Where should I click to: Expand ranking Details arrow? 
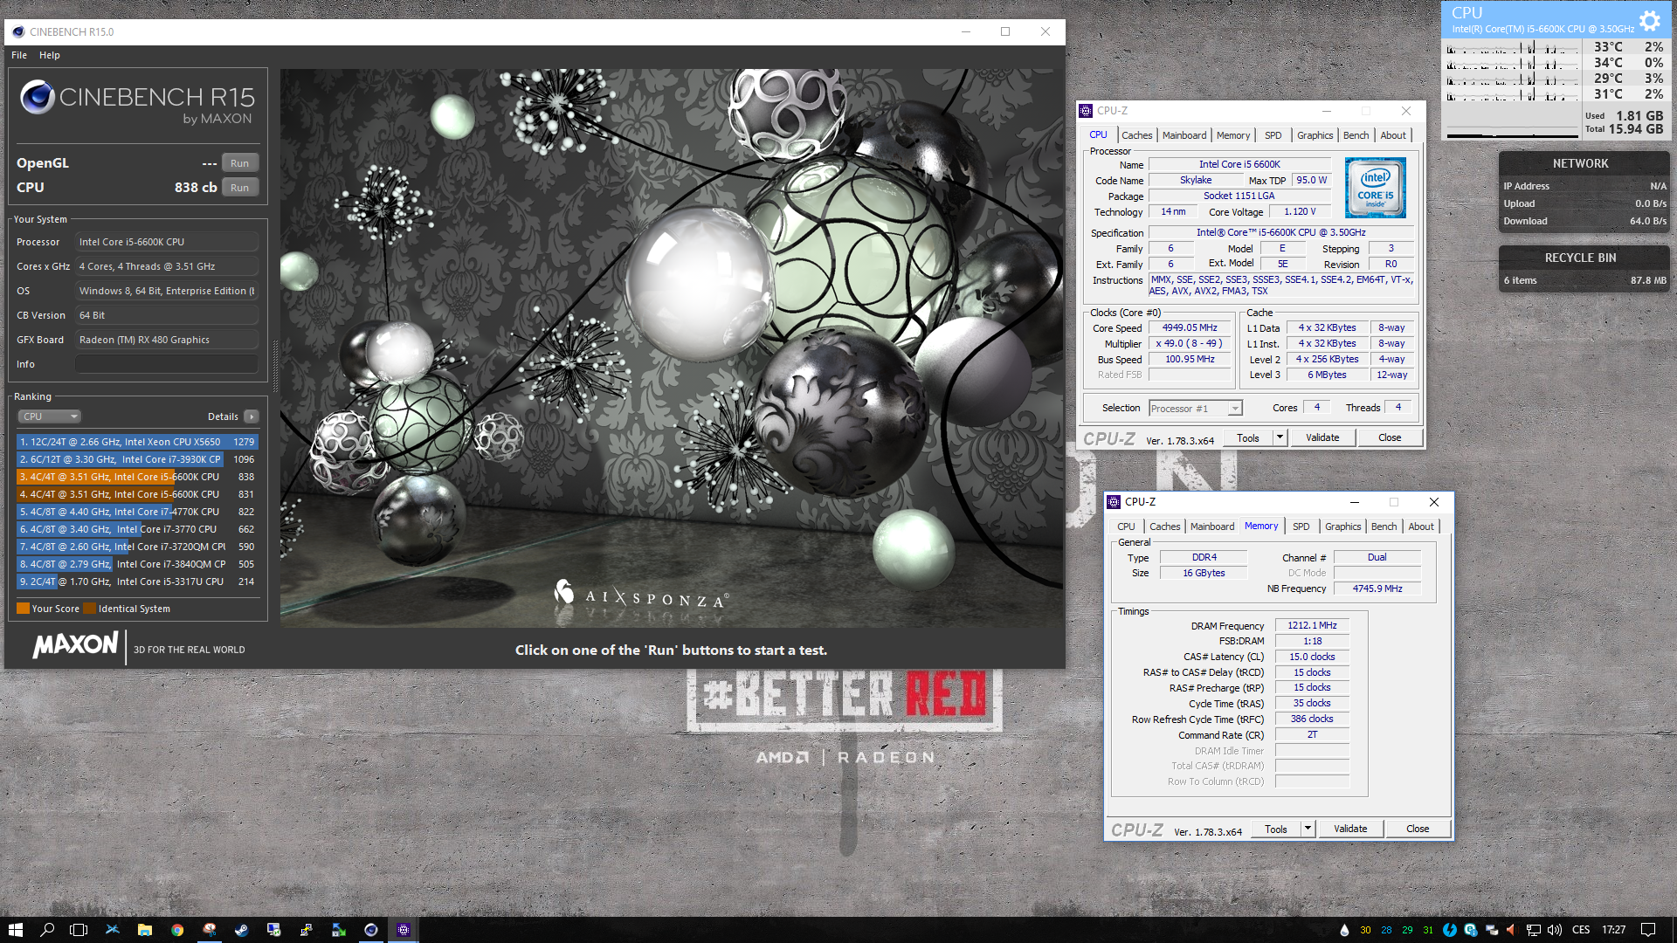pyautogui.click(x=252, y=416)
